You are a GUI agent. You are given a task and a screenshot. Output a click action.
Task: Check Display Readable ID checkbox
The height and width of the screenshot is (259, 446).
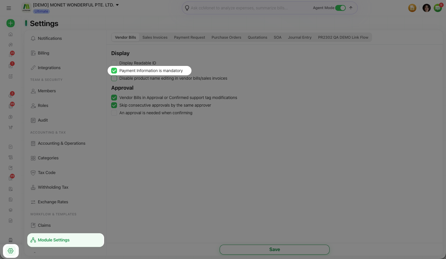pos(114,63)
